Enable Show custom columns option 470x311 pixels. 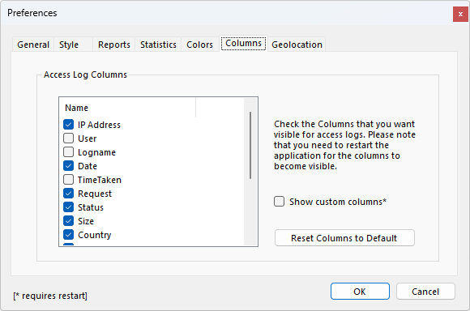279,202
